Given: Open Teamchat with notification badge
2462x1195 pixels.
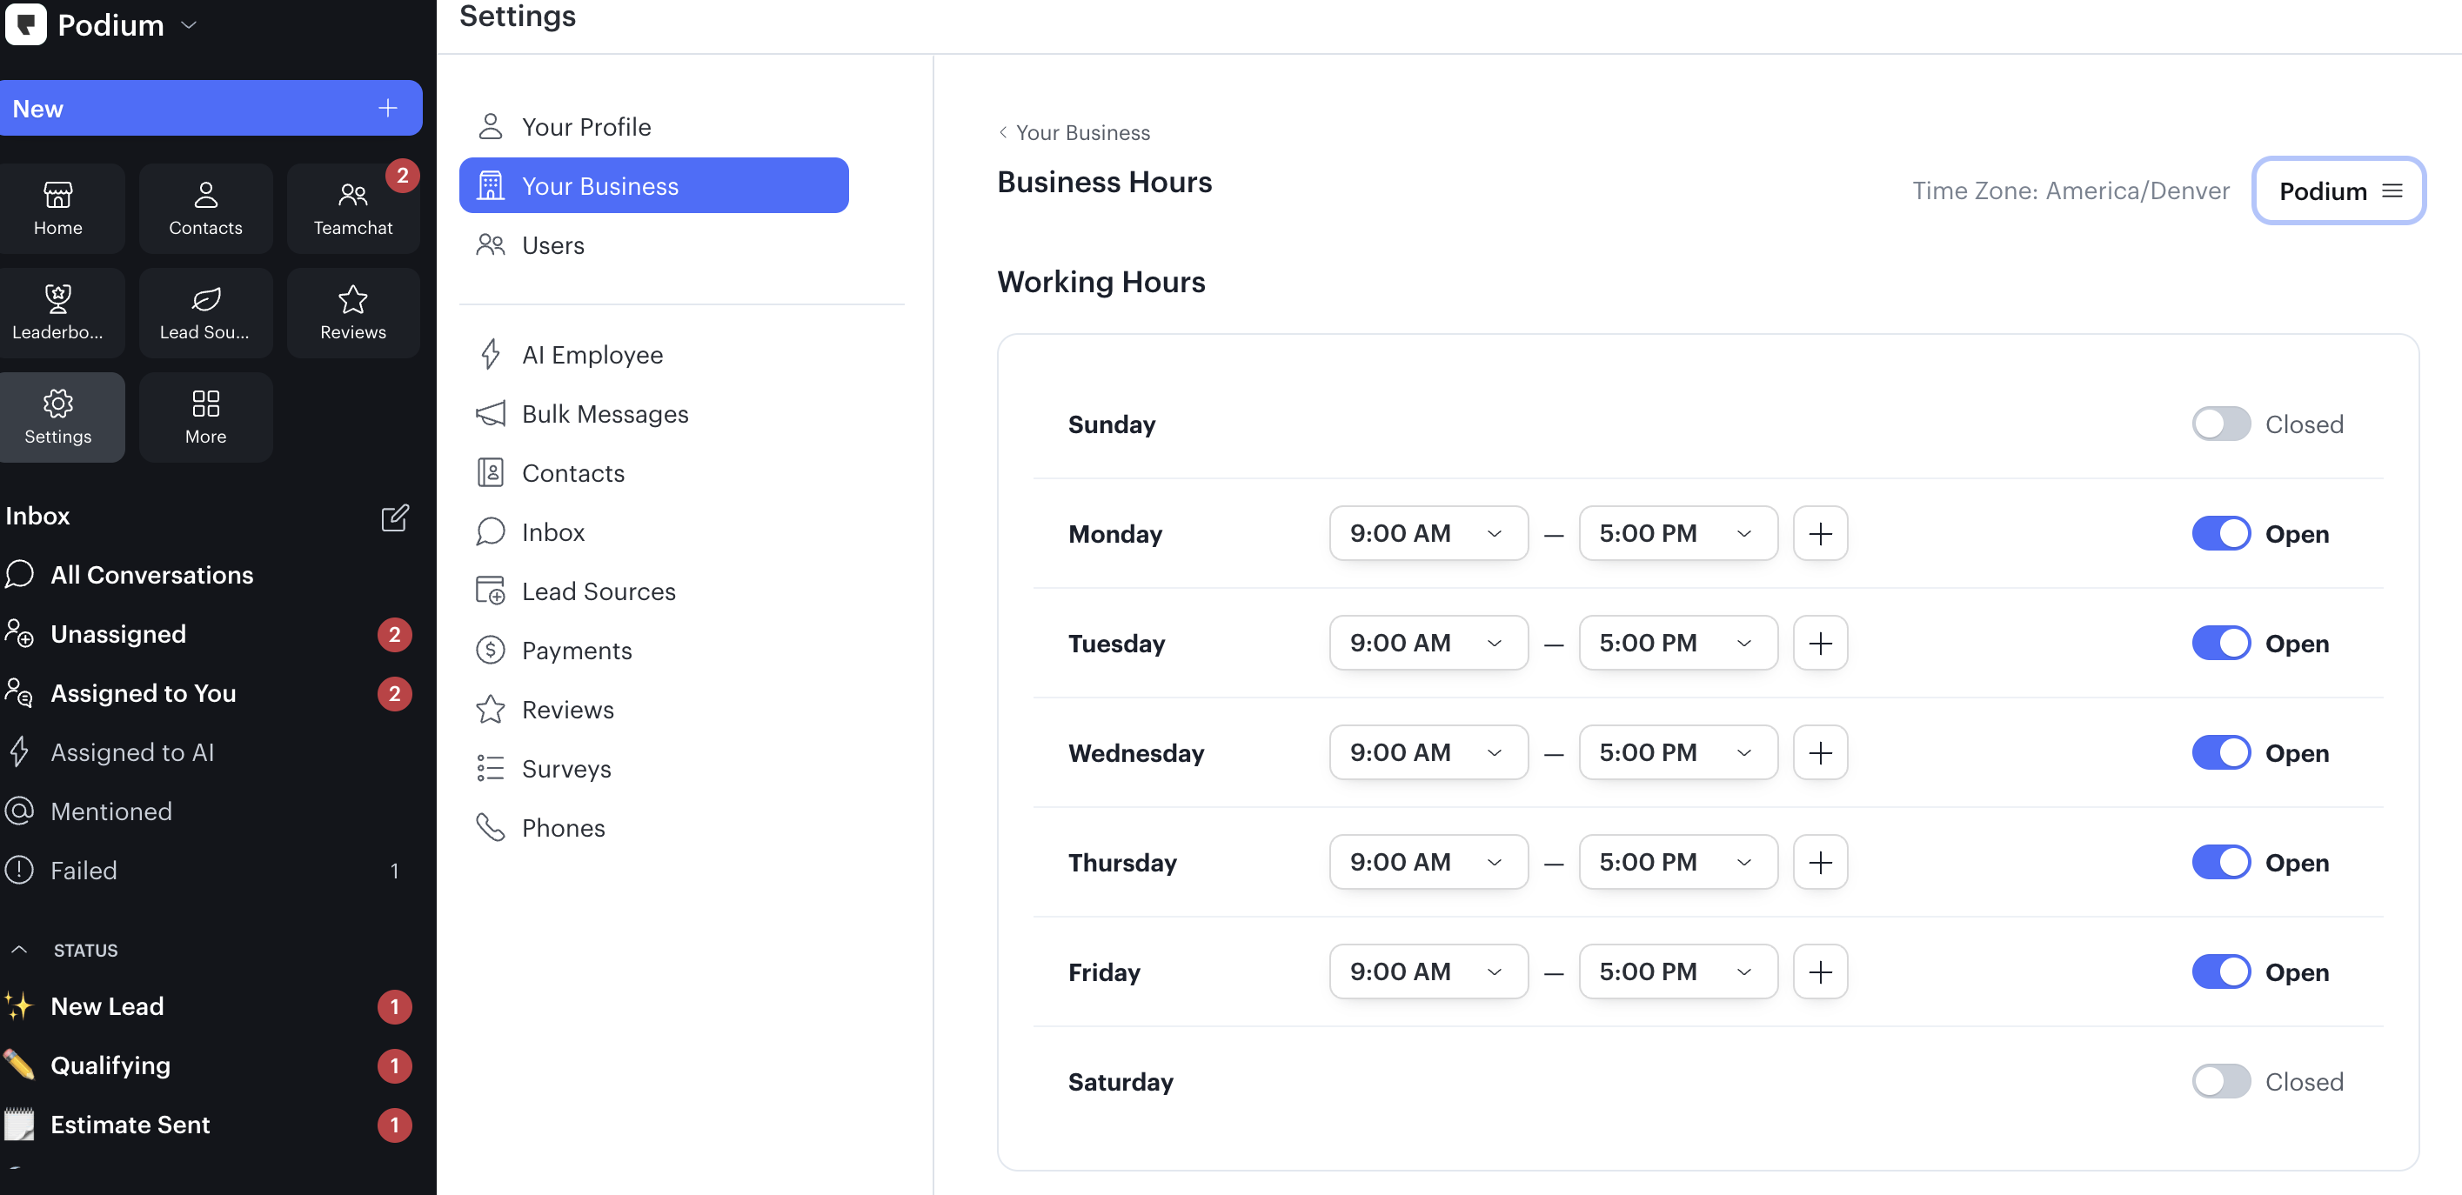Looking at the screenshot, I should [352, 208].
